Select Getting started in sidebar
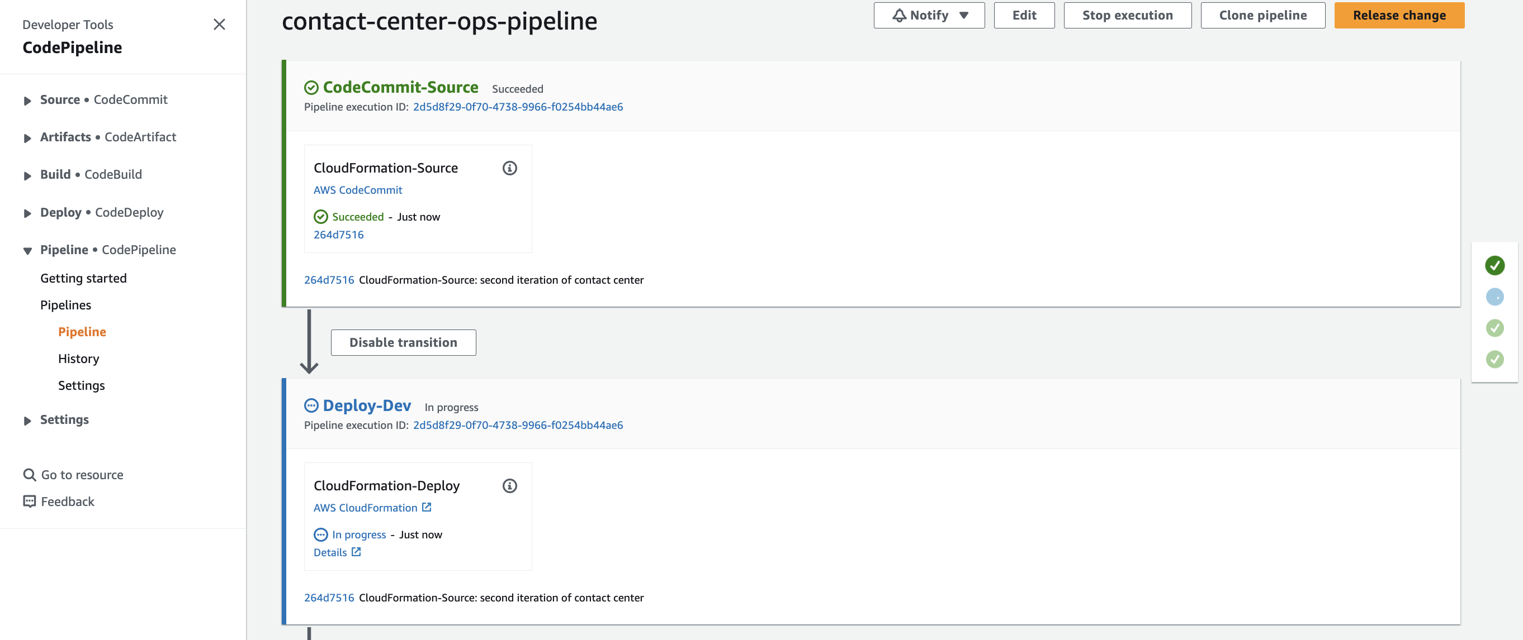Viewport: 1523px width, 640px height. click(x=83, y=278)
